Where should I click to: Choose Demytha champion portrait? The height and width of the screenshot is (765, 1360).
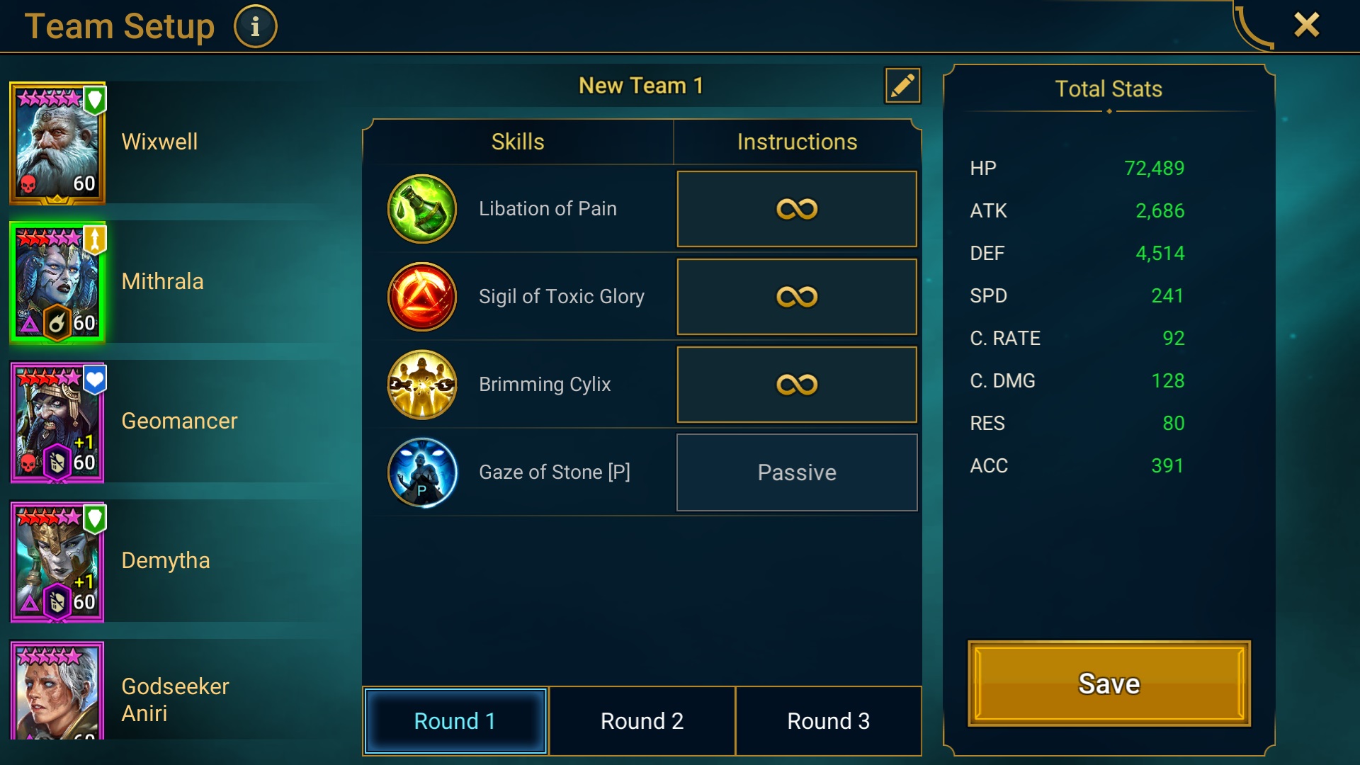tap(57, 561)
